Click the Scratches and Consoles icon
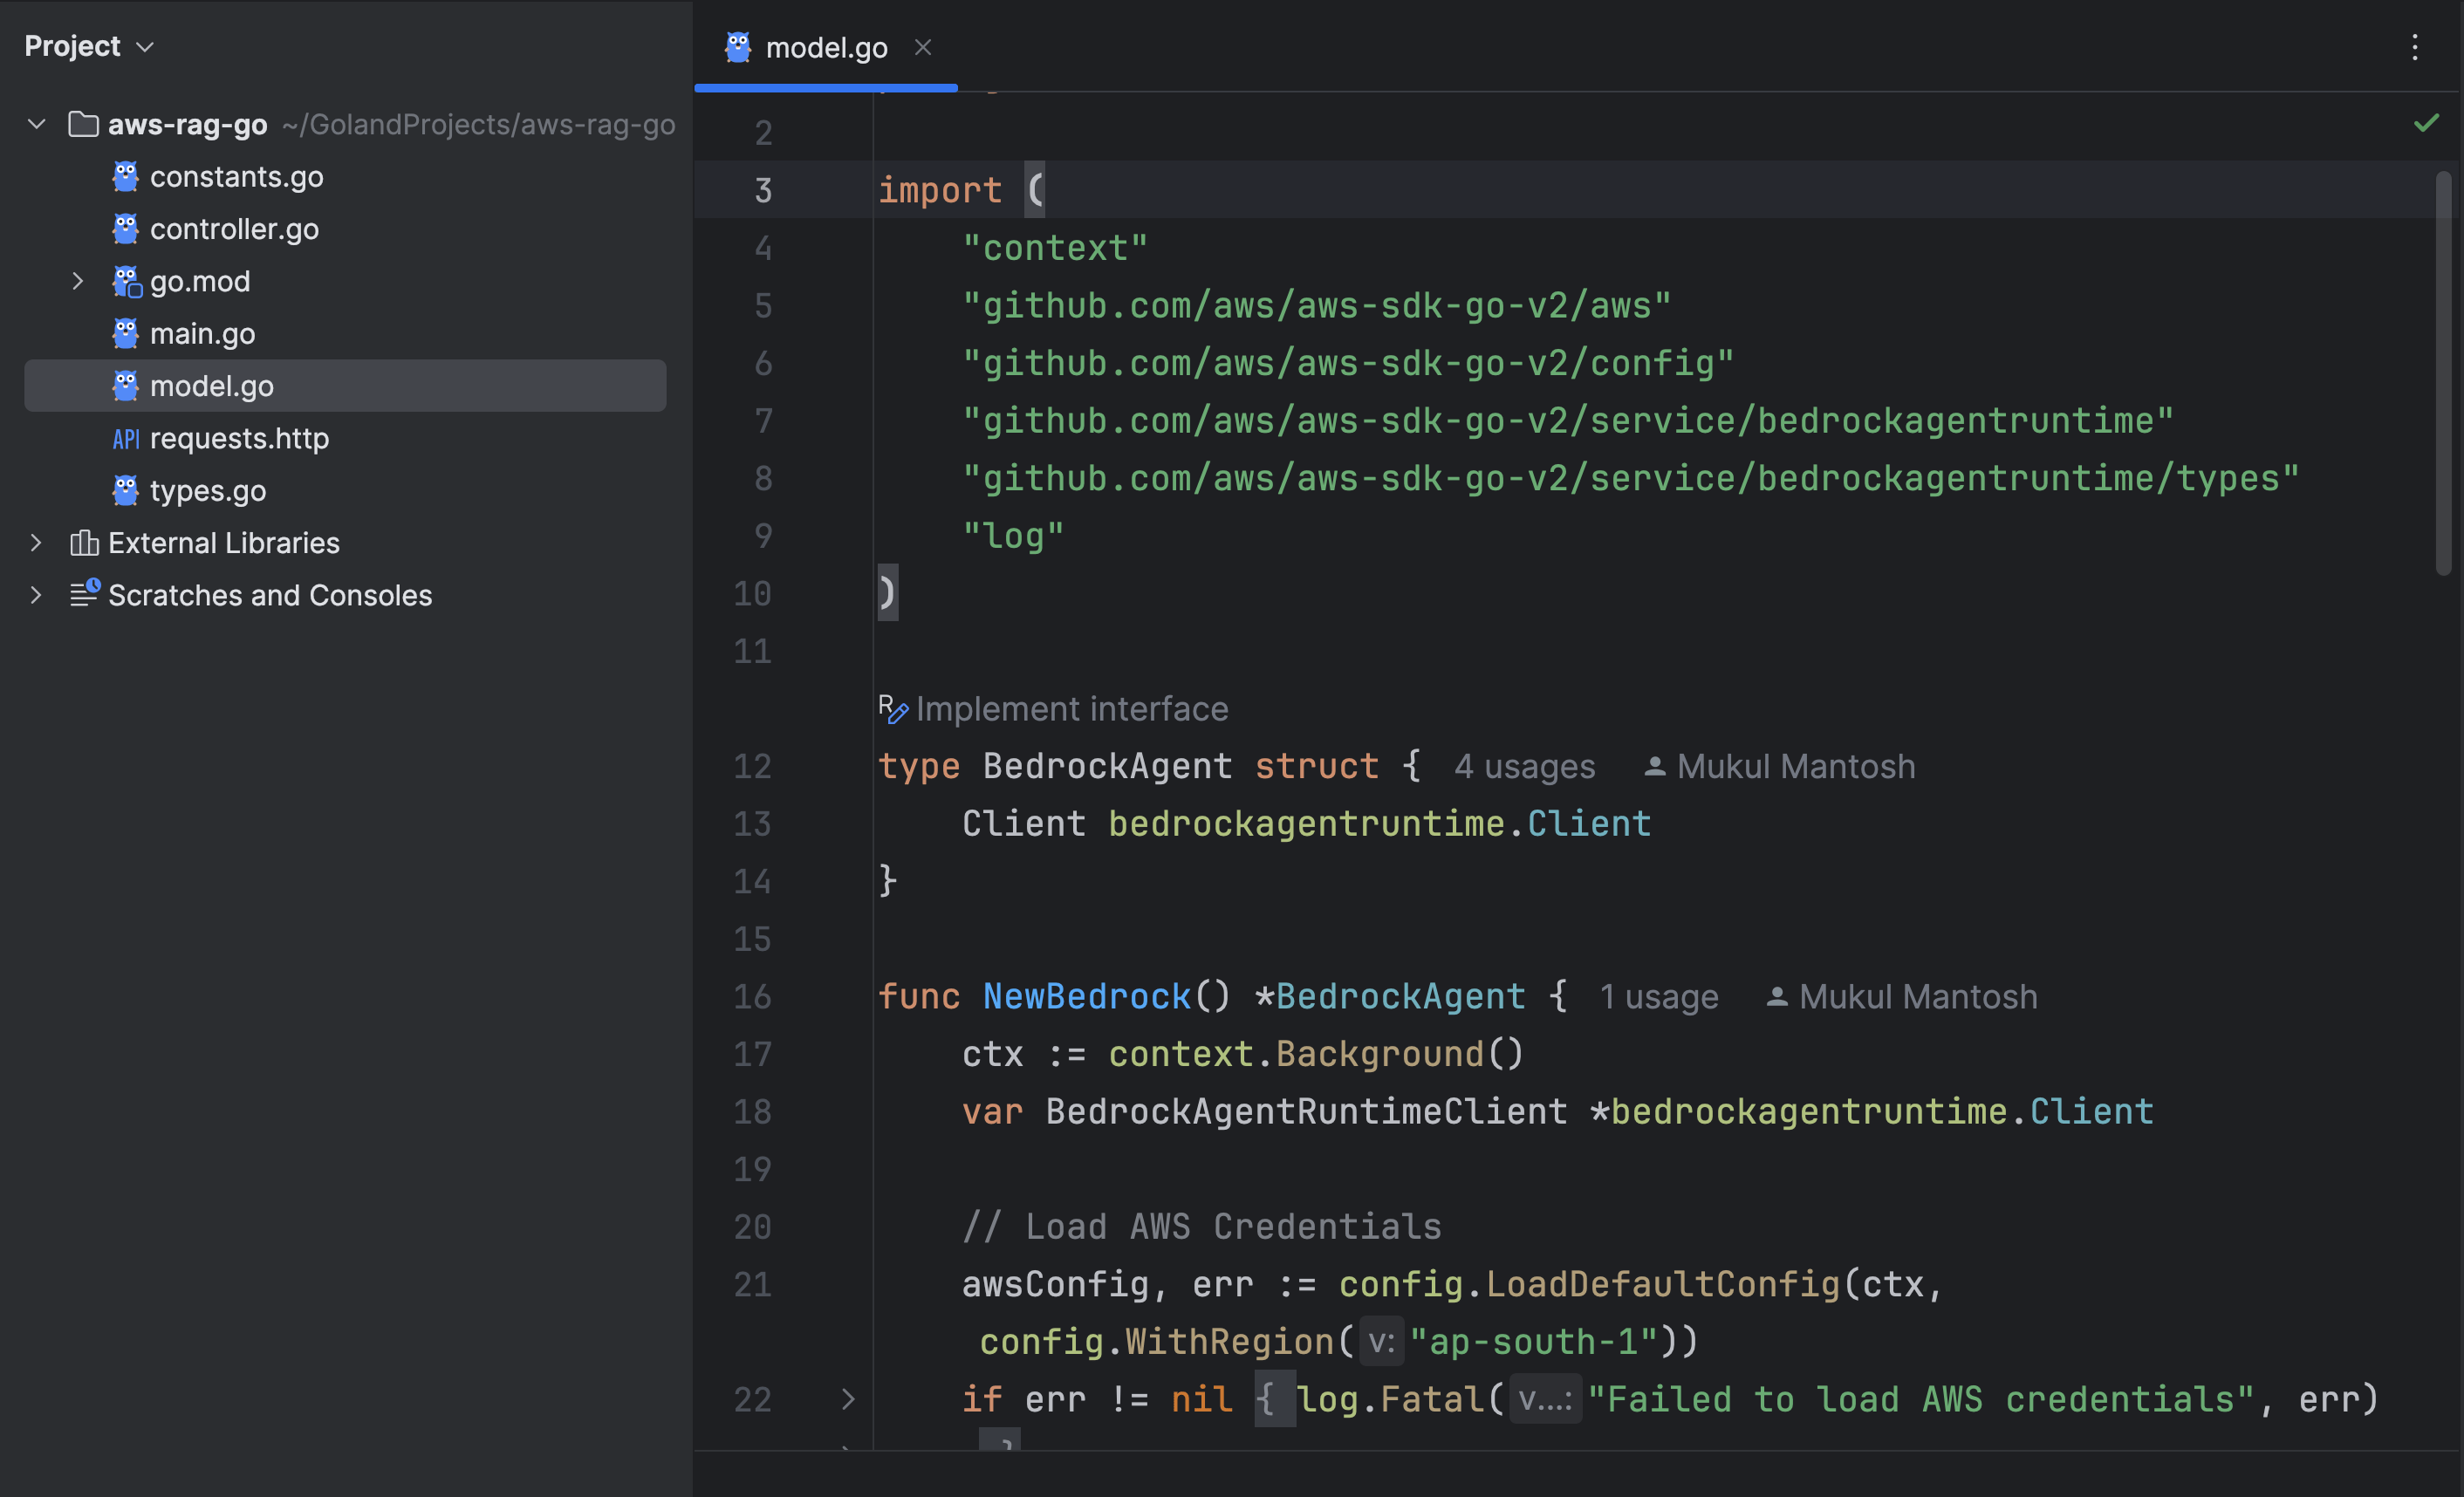The height and width of the screenshot is (1497, 2464). tap(84, 594)
